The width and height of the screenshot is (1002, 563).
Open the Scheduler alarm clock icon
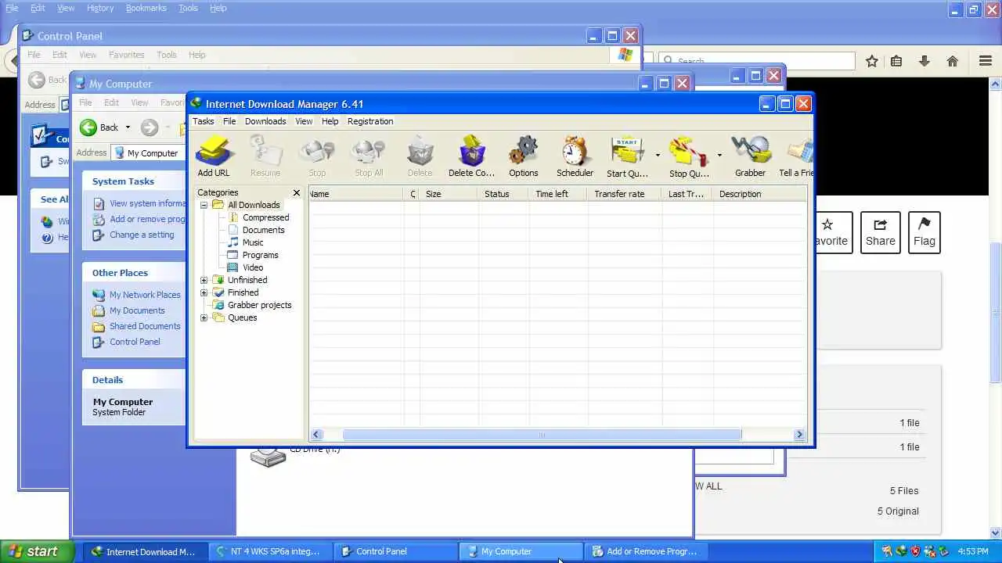click(x=575, y=156)
